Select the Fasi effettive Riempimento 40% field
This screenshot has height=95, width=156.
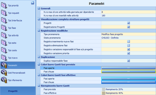[x=129, y=93]
